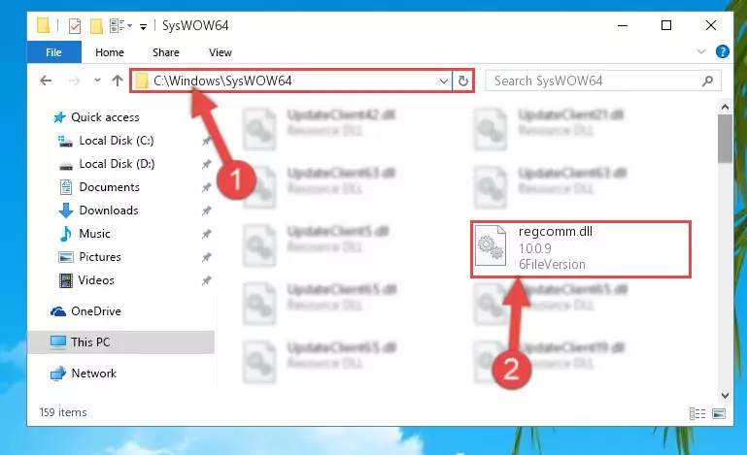
Task: Refresh the SysWOW64 folder view
Action: tap(463, 81)
